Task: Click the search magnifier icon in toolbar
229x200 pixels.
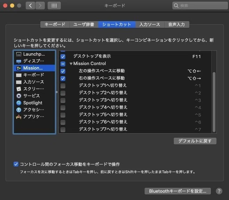Action: tap(176, 6)
